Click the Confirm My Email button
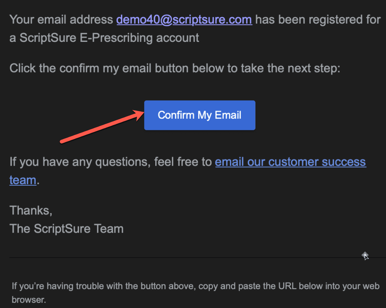Viewport: 386px width, 308px height. pyautogui.click(x=200, y=115)
